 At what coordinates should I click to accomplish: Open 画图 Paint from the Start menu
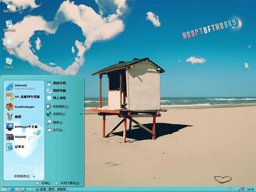point(24,117)
